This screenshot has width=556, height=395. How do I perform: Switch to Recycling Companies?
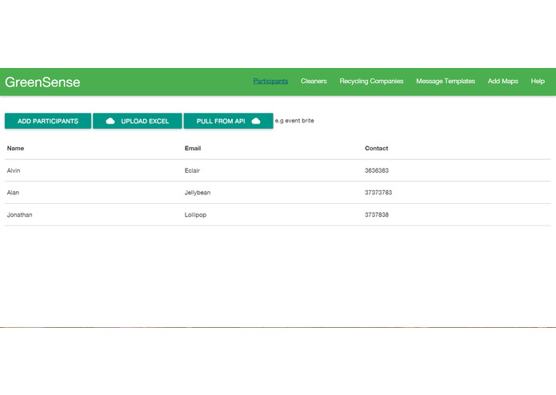371,81
